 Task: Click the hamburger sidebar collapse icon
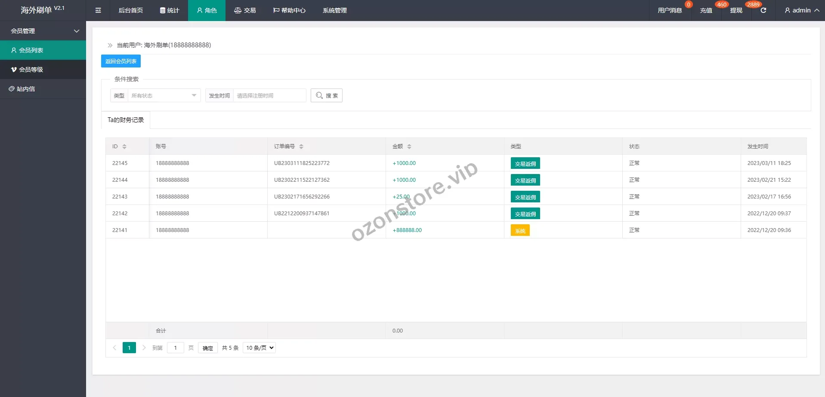(x=98, y=10)
